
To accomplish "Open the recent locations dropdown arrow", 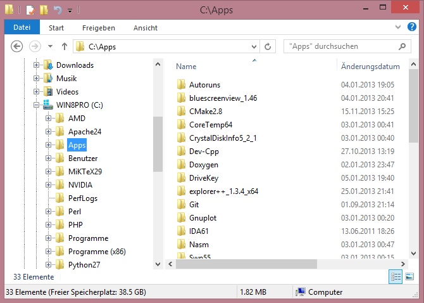I will pos(50,46).
